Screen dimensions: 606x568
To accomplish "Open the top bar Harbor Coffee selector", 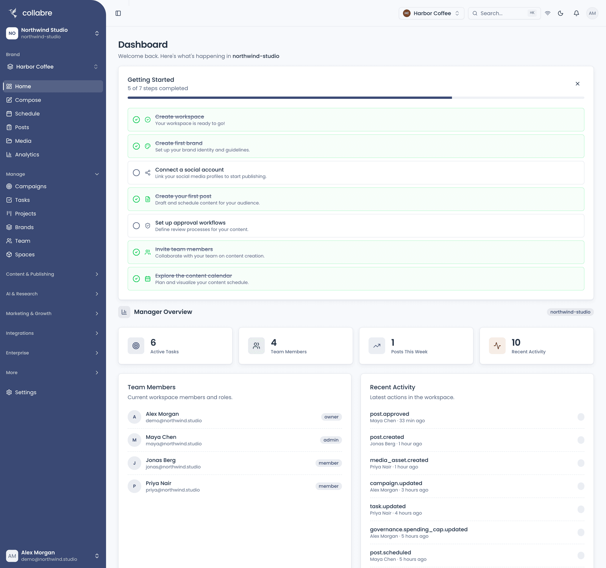I will [x=431, y=13].
